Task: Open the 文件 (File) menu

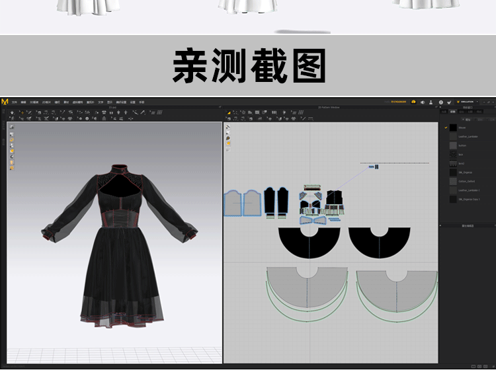Action: (x=14, y=102)
